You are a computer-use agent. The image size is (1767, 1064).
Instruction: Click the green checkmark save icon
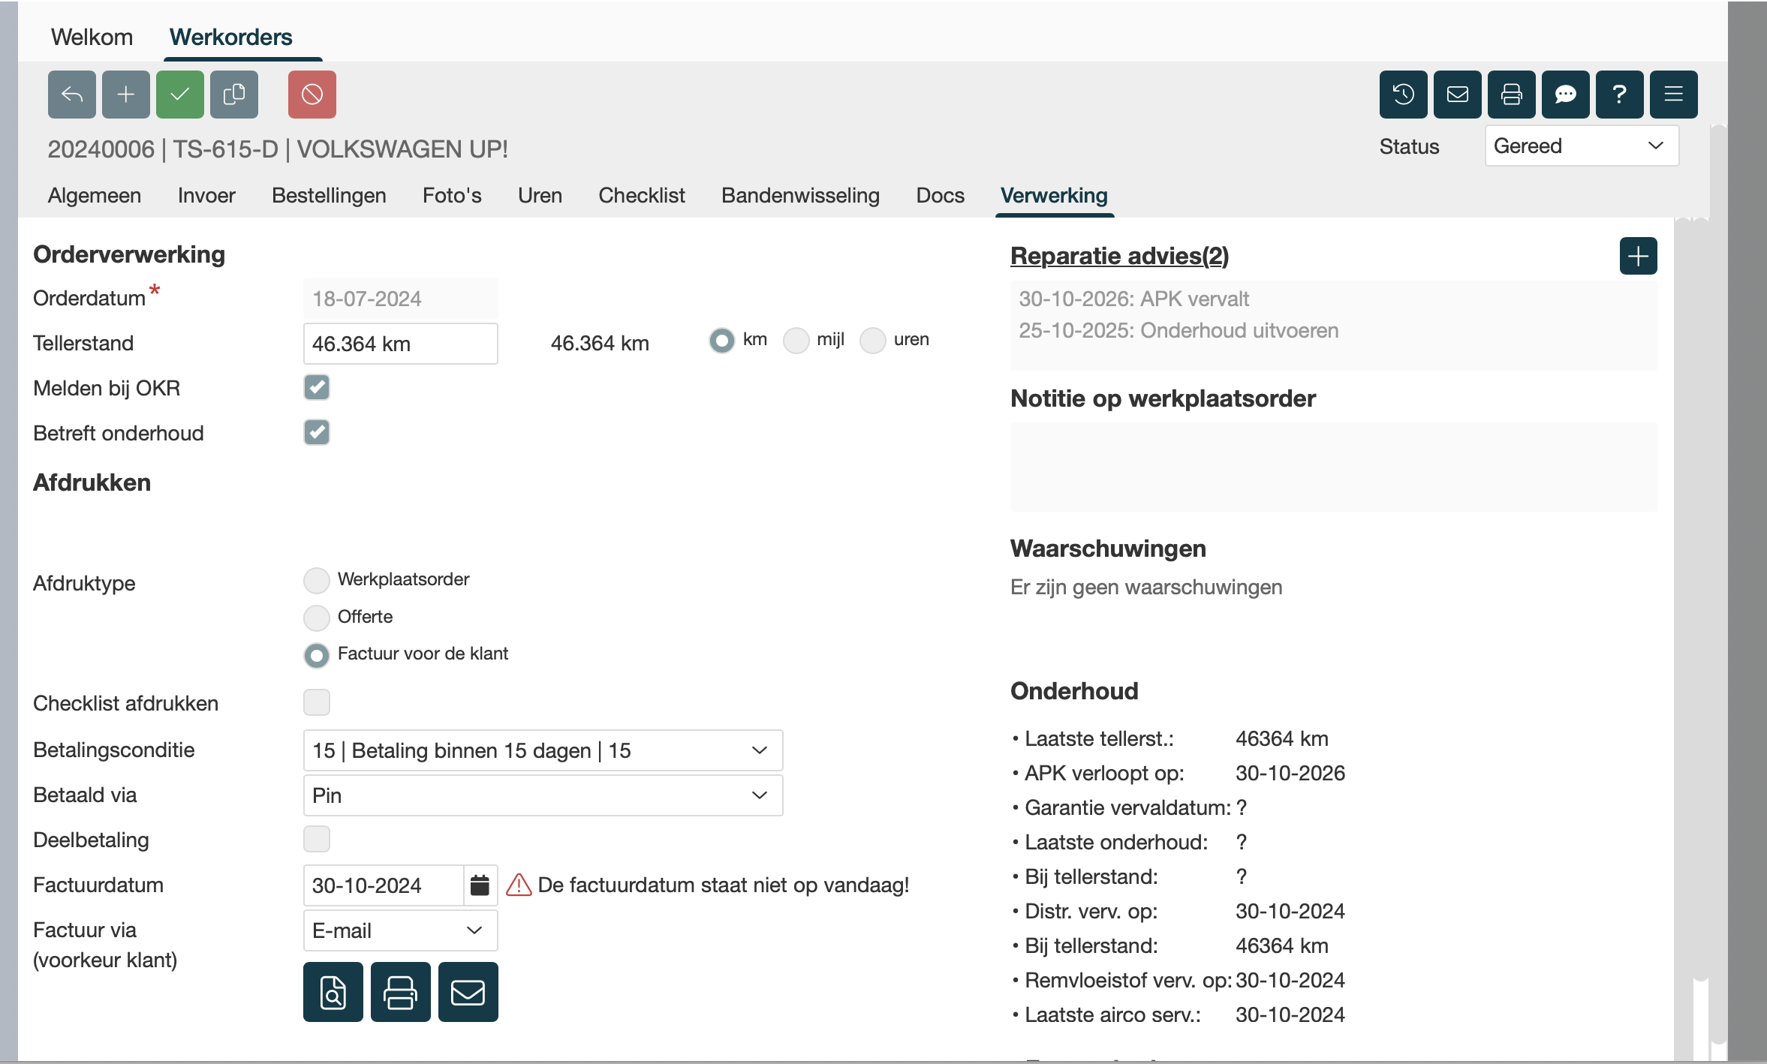(x=180, y=95)
